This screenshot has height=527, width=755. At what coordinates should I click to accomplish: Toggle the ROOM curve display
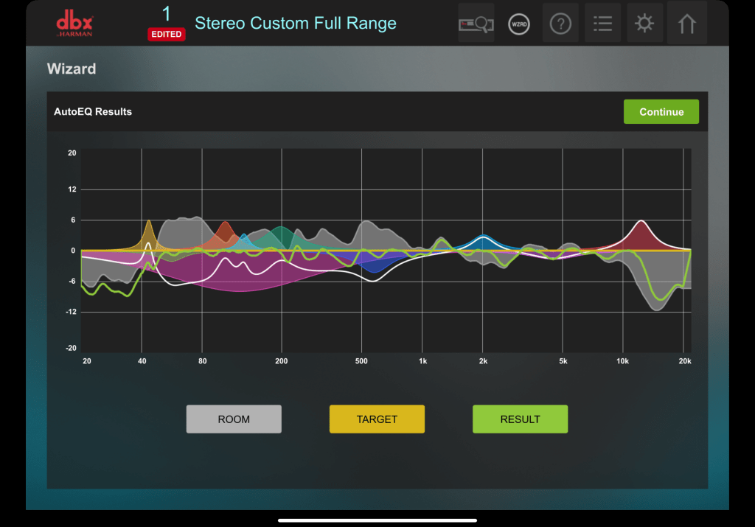tap(234, 419)
